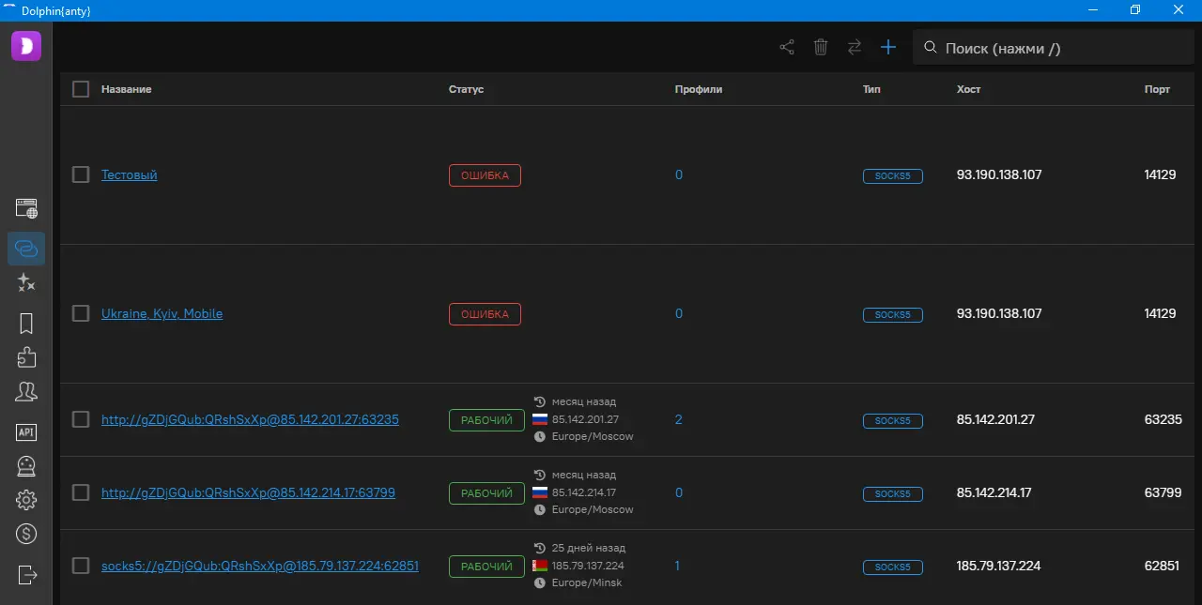
Task: Click the log out icon
Action: coord(26,574)
